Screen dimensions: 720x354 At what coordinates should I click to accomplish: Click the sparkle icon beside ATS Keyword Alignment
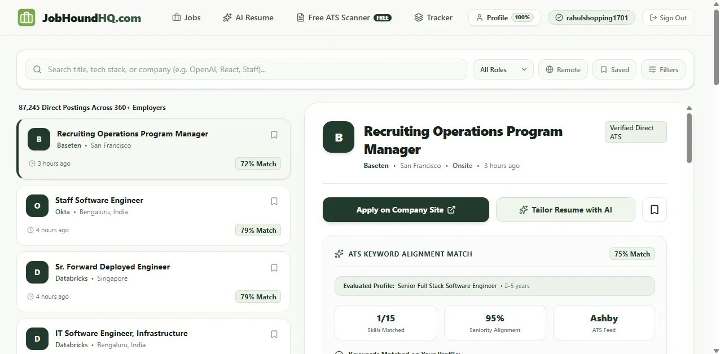point(339,254)
